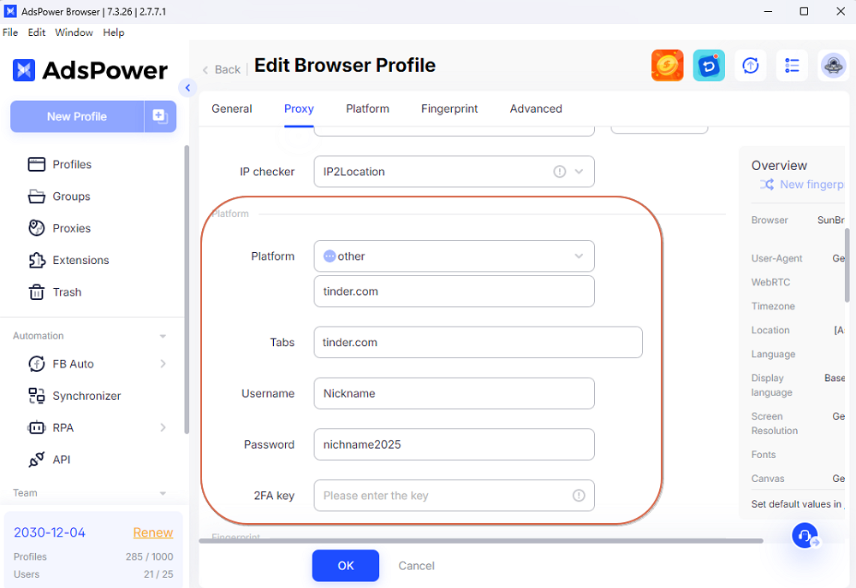Open the Window menu

point(74,32)
